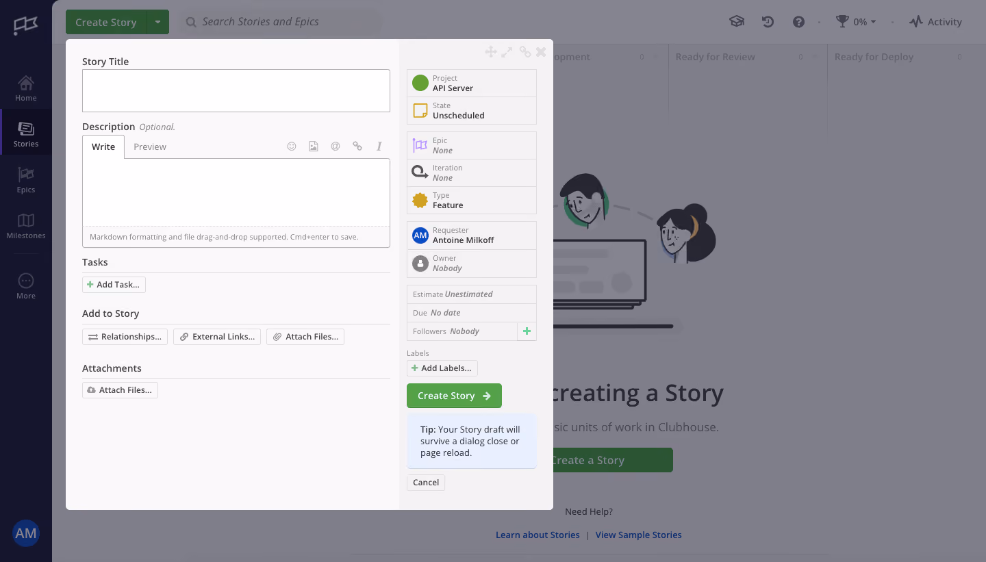Open the recent history icon
The height and width of the screenshot is (562, 986).
(768, 22)
